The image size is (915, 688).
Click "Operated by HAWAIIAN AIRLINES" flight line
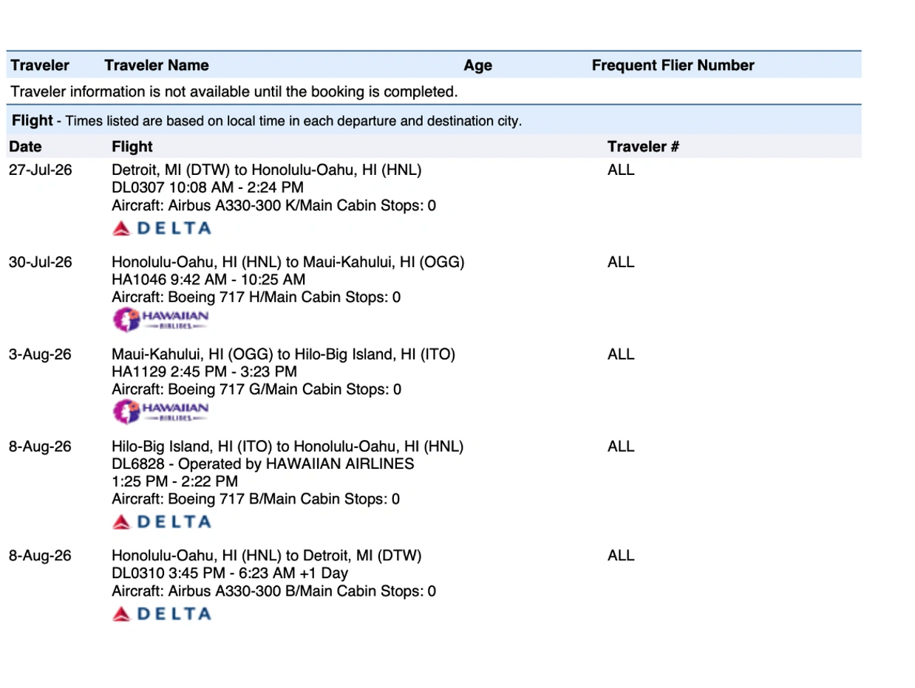coord(262,464)
